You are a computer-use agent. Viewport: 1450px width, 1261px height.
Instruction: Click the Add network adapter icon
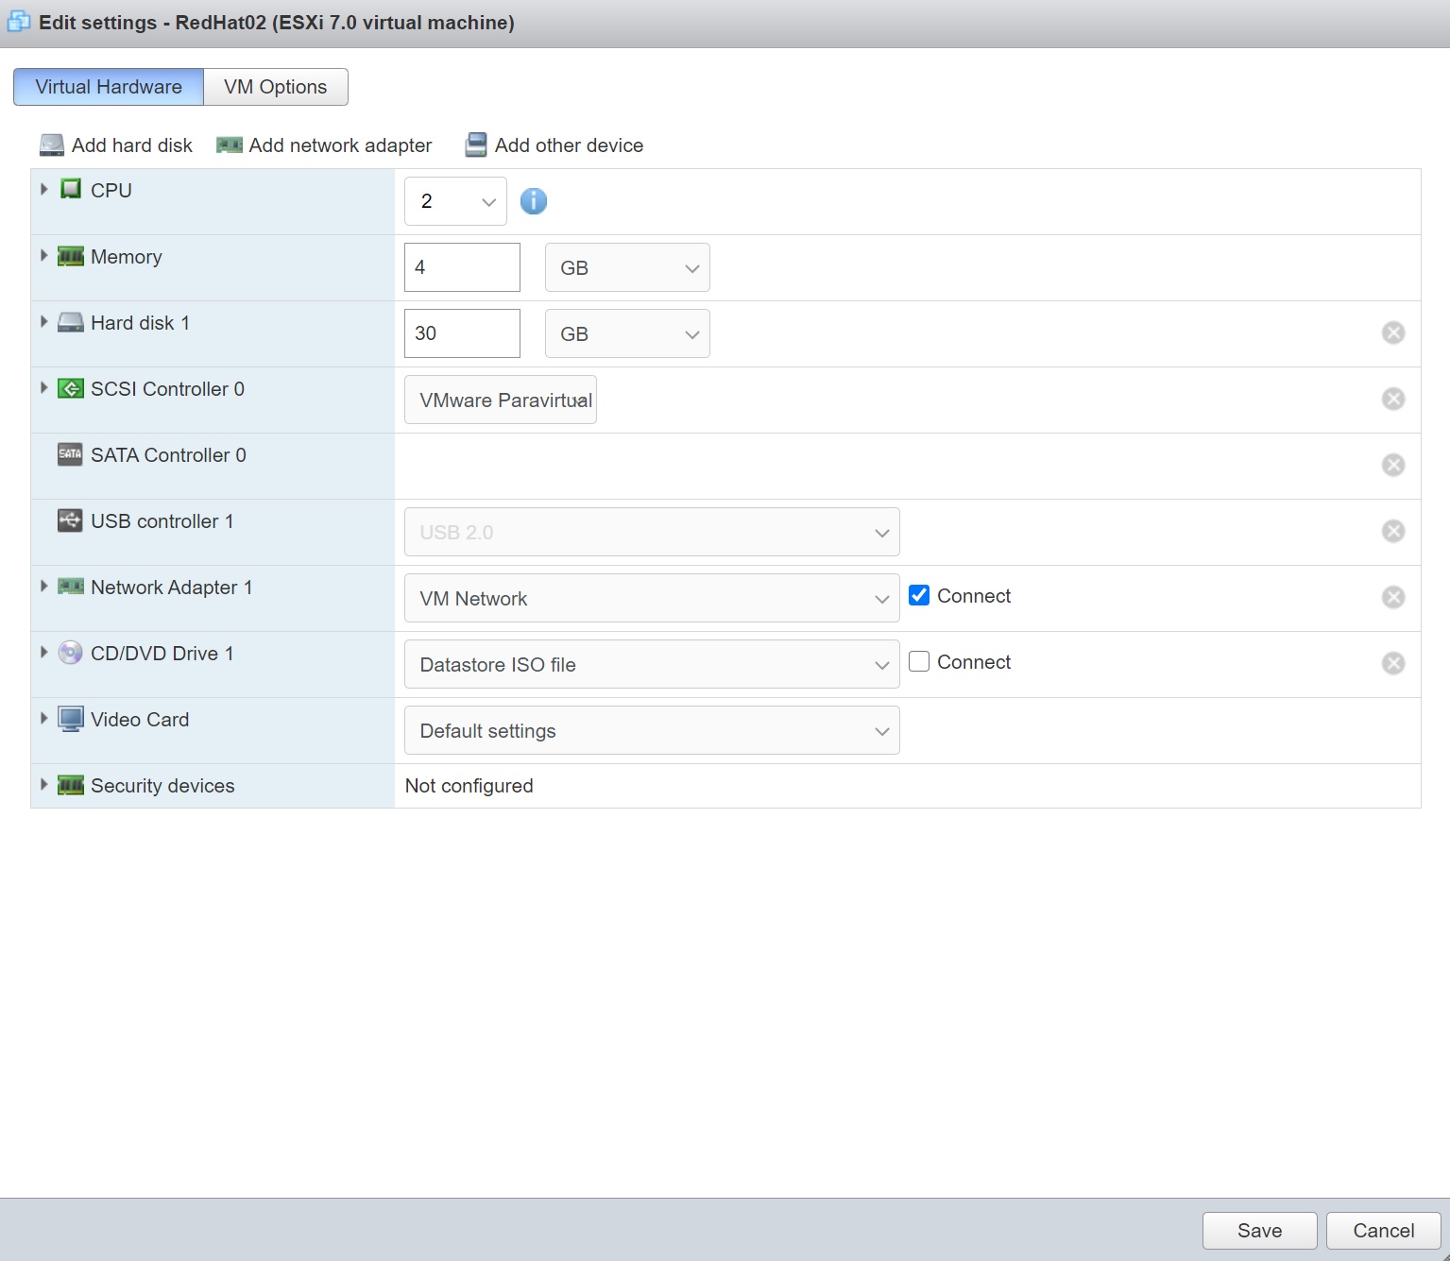(x=229, y=145)
